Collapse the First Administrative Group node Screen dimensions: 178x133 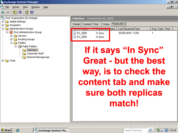click(7, 32)
